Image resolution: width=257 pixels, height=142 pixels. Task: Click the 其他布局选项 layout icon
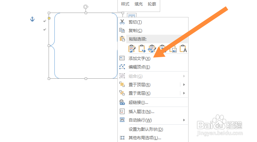point(122,138)
